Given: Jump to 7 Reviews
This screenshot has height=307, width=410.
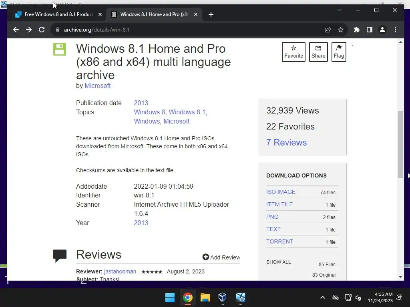Looking at the screenshot, I should coord(286,142).
